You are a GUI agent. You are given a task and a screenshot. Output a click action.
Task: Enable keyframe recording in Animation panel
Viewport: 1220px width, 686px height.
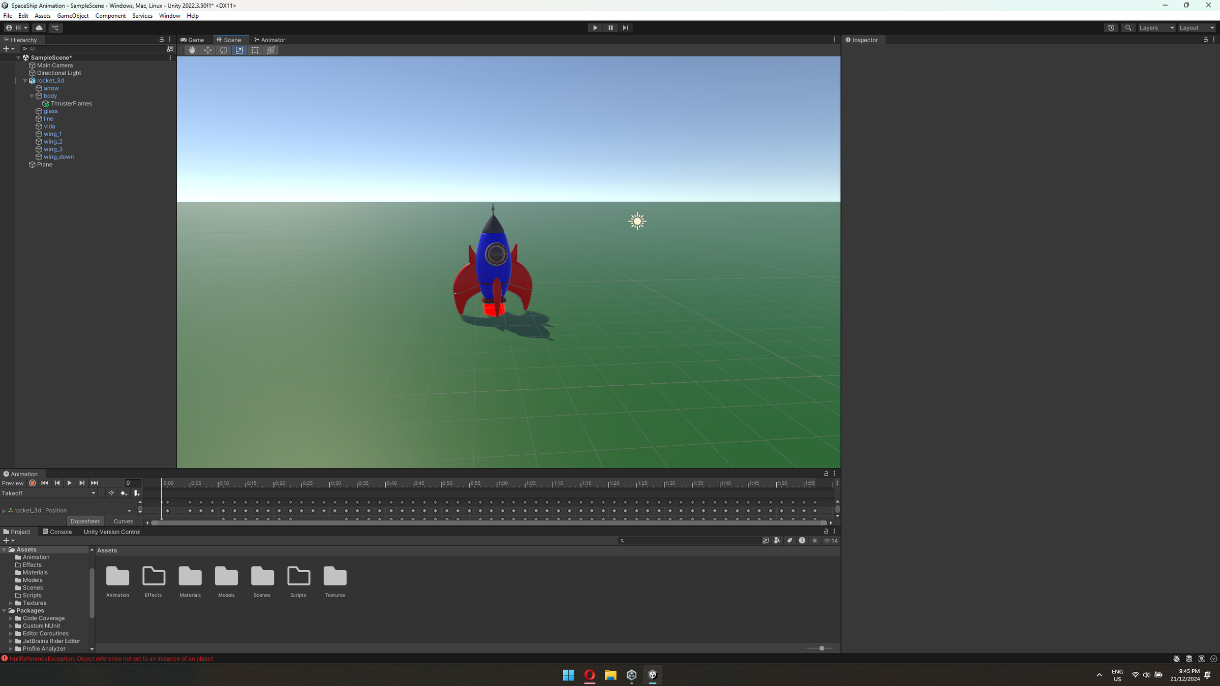click(x=32, y=483)
